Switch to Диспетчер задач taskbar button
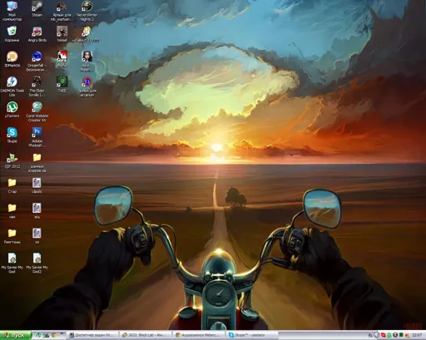This screenshot has height=340, width=426. (93, 335)
